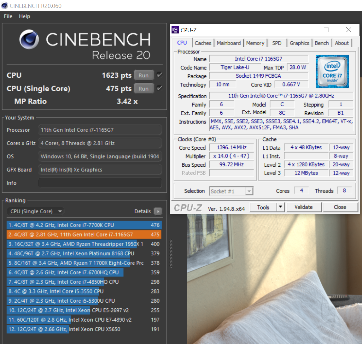Click the Details arrow button in Ranking
Screen dimensions: 362x344
click(158, 211)
